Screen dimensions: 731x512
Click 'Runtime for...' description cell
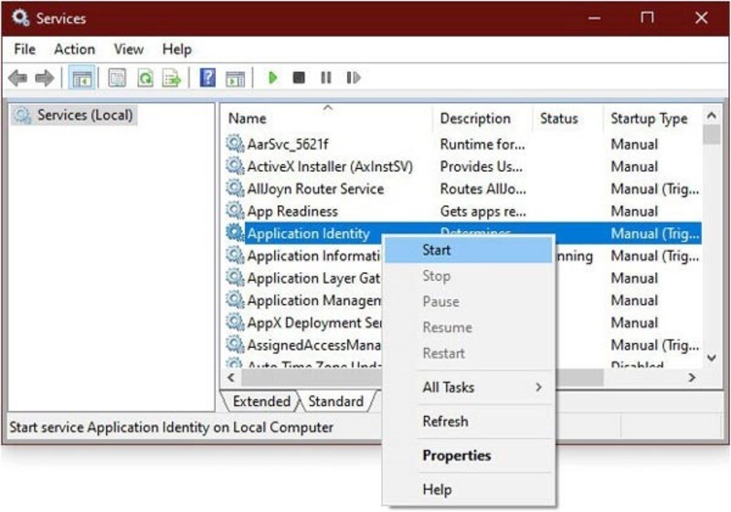pos(482,144)
